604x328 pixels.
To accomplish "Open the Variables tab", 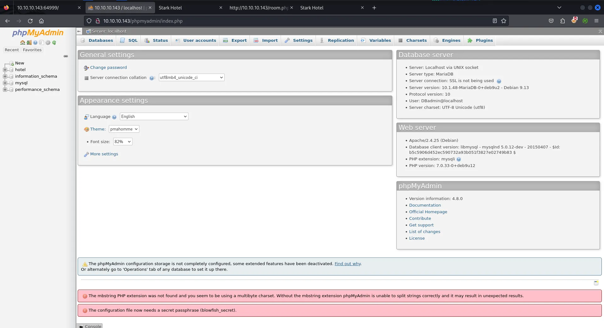I will [376, 41].
